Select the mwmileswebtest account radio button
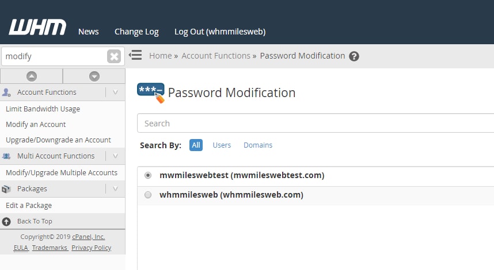Image resolution: width=494 pixels, height=270 pixels. pos(148,175)
